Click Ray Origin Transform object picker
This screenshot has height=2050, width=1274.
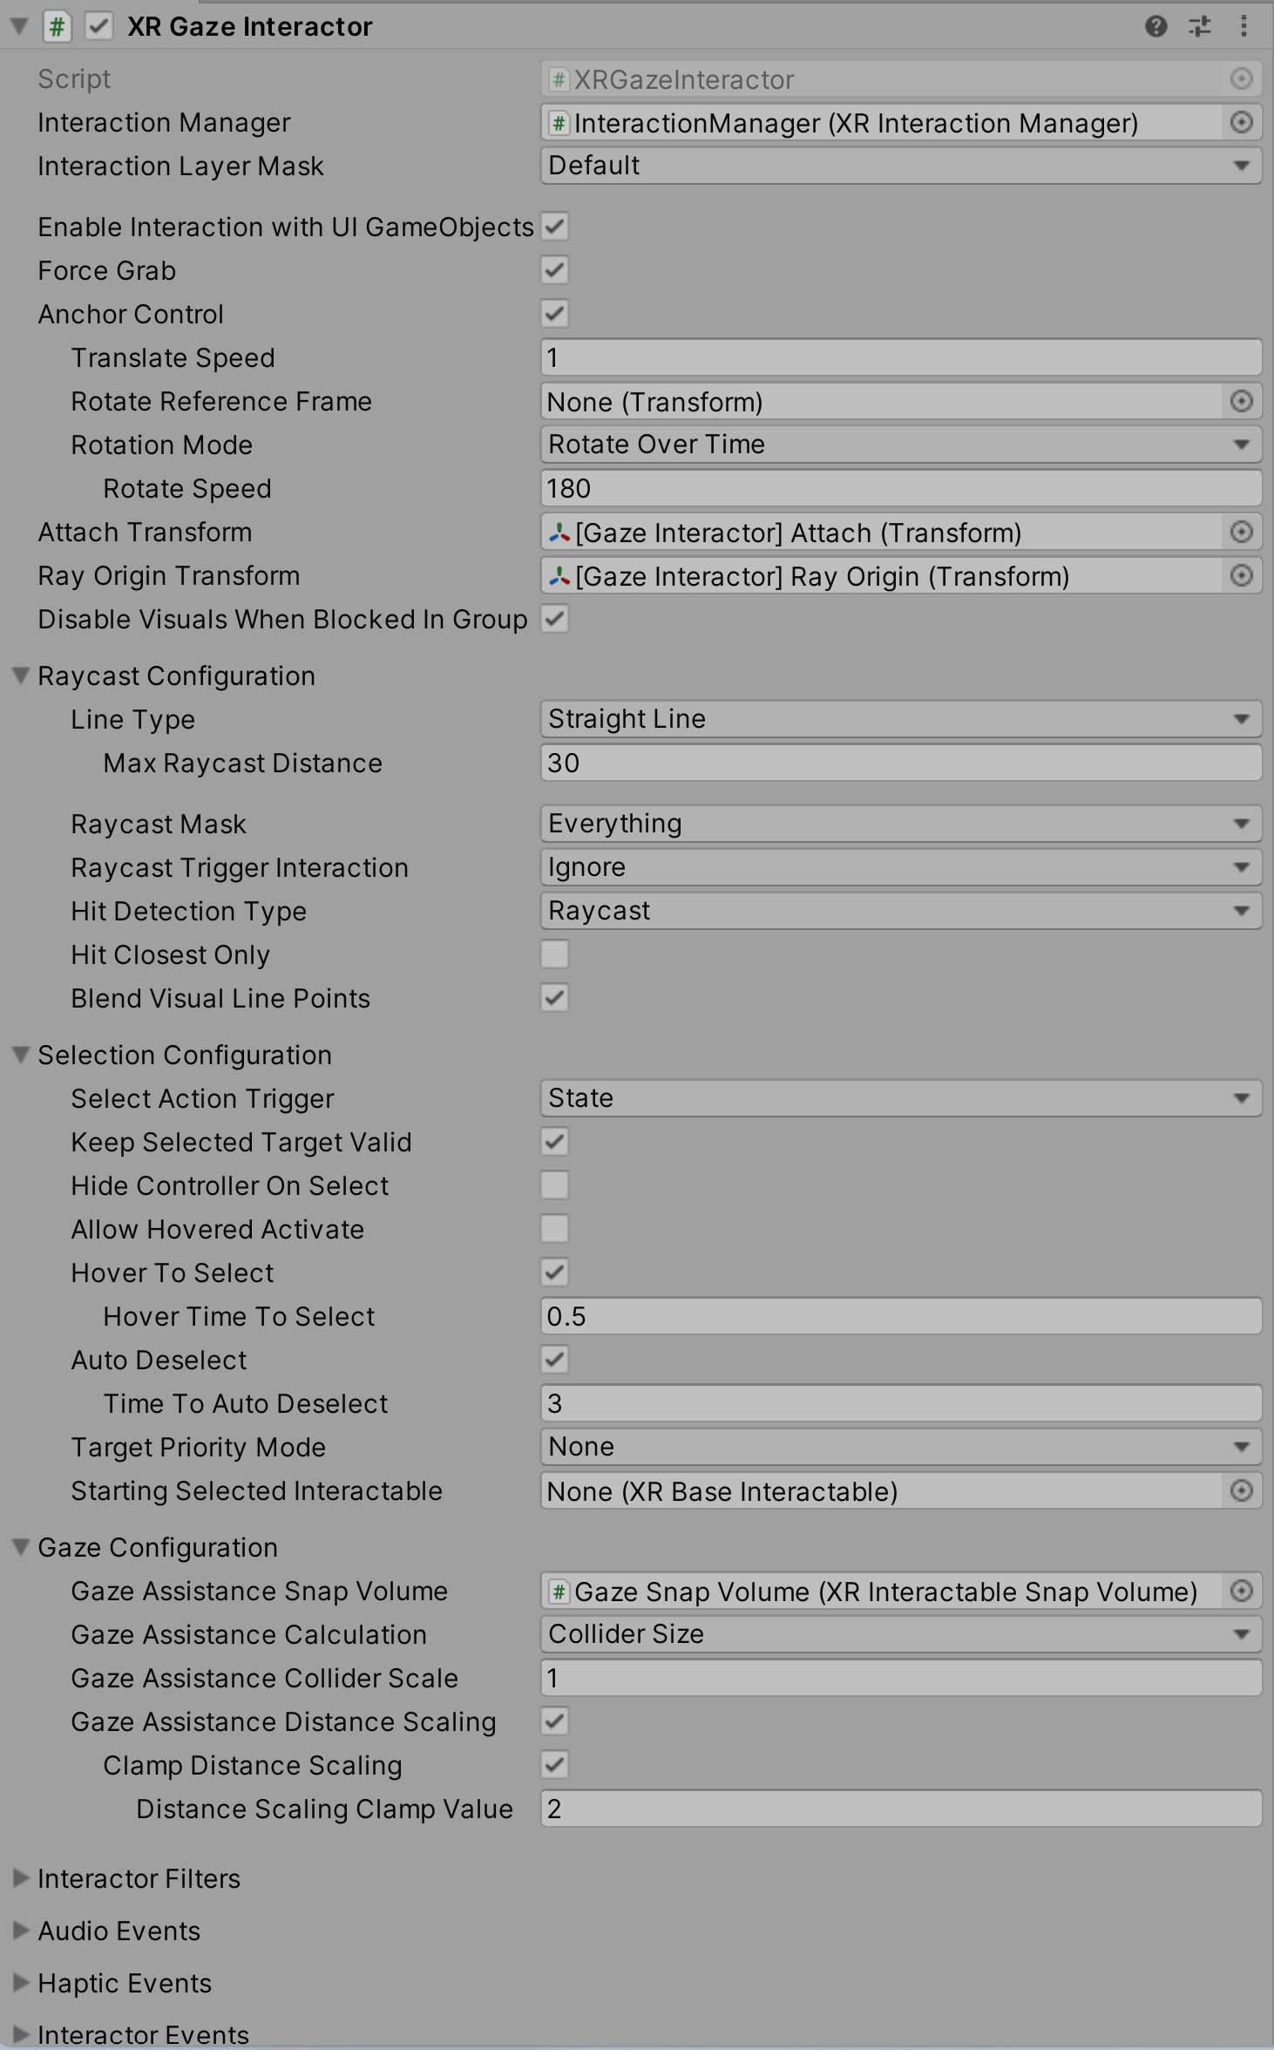(1241, 576)
